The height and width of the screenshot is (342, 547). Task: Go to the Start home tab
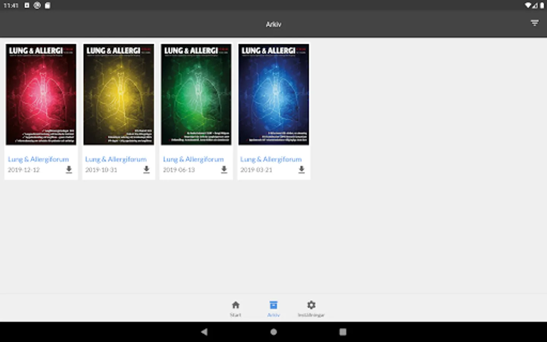click(x=236, y=309)
